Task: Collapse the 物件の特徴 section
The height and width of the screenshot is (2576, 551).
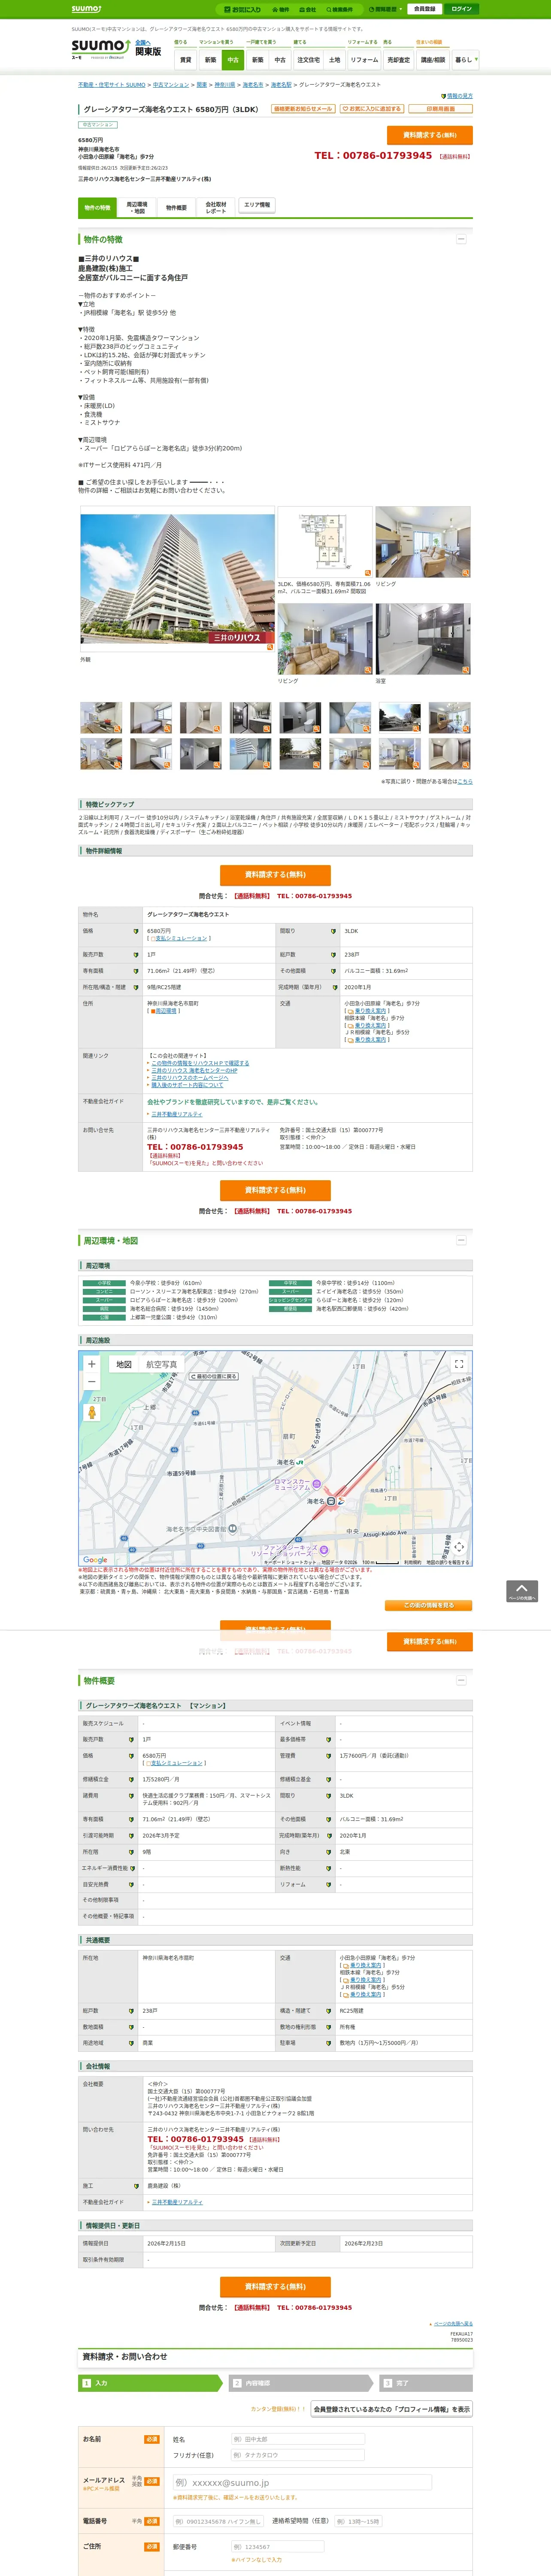Action: [x=461, y=239]
